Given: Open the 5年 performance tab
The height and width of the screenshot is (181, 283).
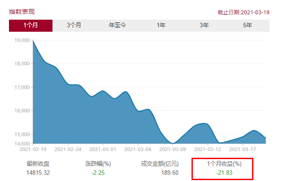Looking at the screenshot, I should click(248, 25).
